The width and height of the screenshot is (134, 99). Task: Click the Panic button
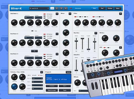65,90
